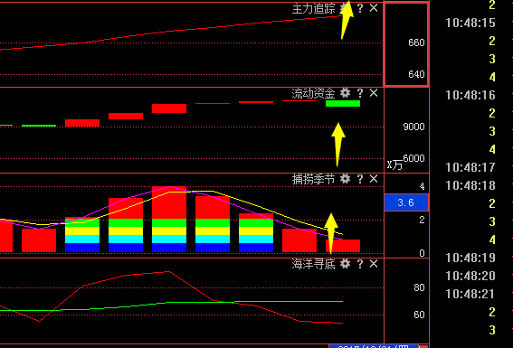Close the 流动资金 indicator panel
Screen dimensions: 513x348
(374, 93)
